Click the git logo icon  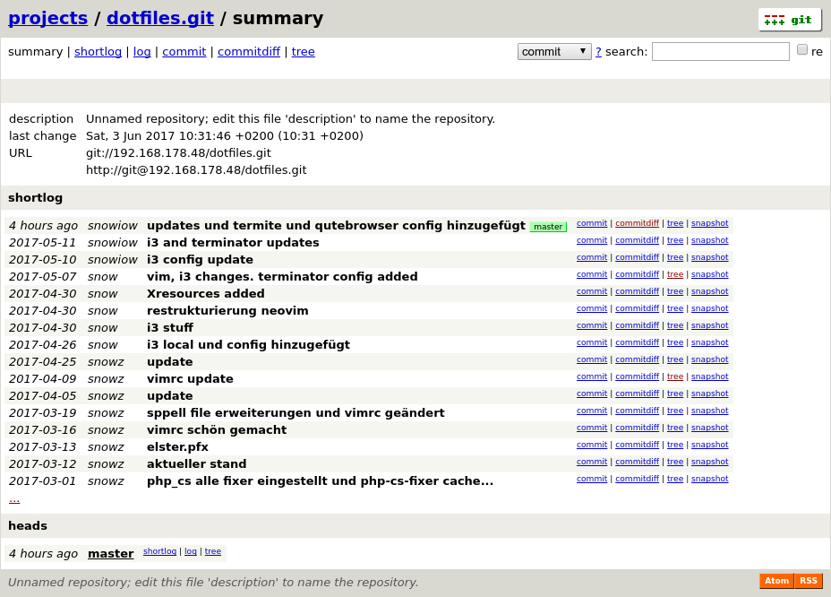[789, 20]
